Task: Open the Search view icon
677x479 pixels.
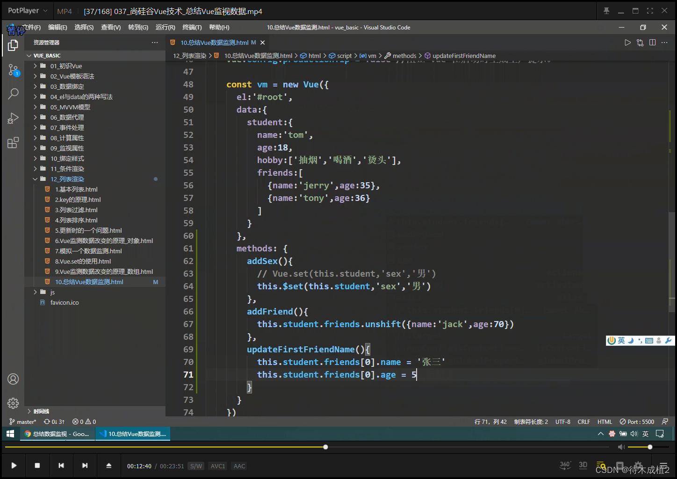Action: click(x=13, y=93)
